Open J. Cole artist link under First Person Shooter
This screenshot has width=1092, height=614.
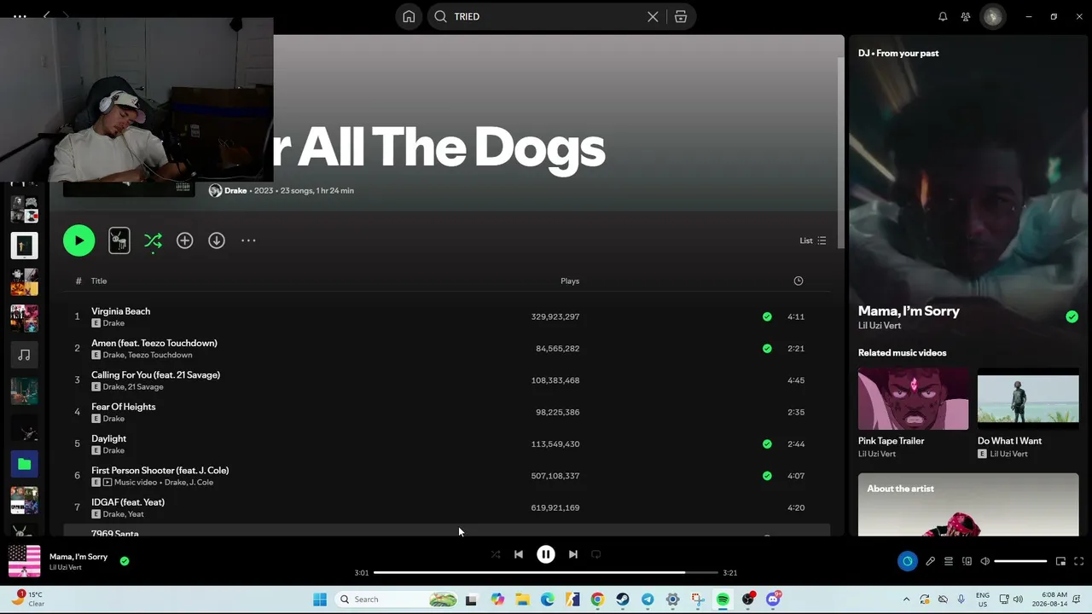pyautogui.click(x=201, y=482)
